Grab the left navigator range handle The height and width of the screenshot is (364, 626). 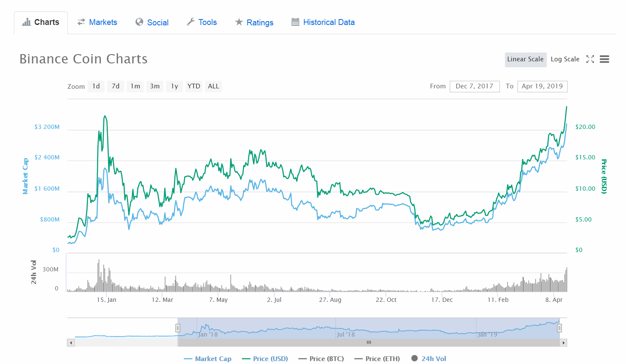178,328
